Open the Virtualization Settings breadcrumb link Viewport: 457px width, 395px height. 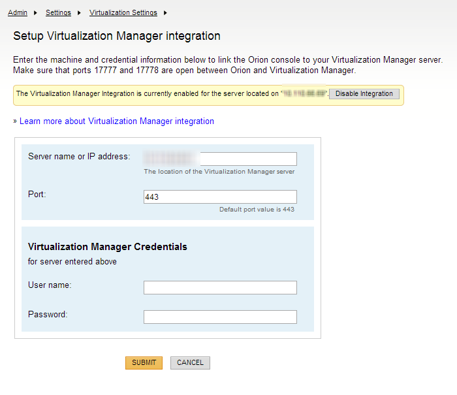[x=123, y=12]
